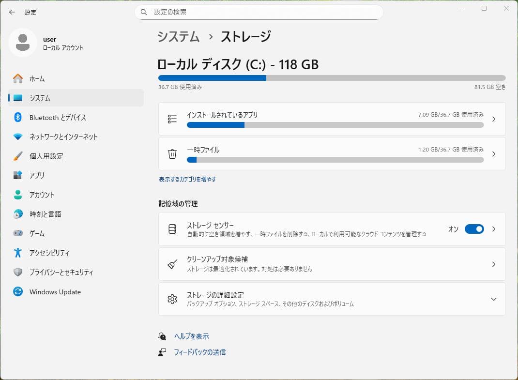Click inside the 設定の検索 search box
Screen dimensions: 518x380
[x=259, y=12]
